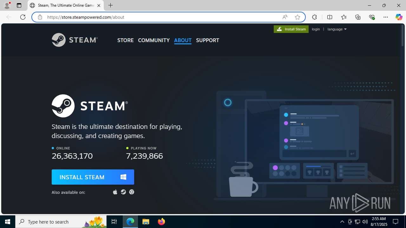
Task: Open a new browser tab
Action: click(x=110, y=5)
